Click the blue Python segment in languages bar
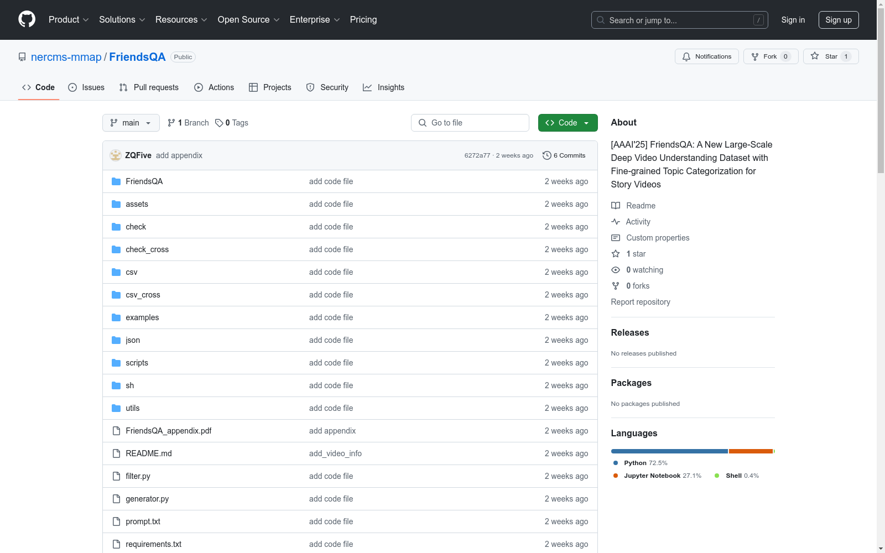 [669, 451]
